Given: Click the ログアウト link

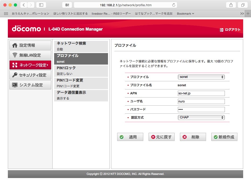Looking at the screenshot, I should pos(233,30).
